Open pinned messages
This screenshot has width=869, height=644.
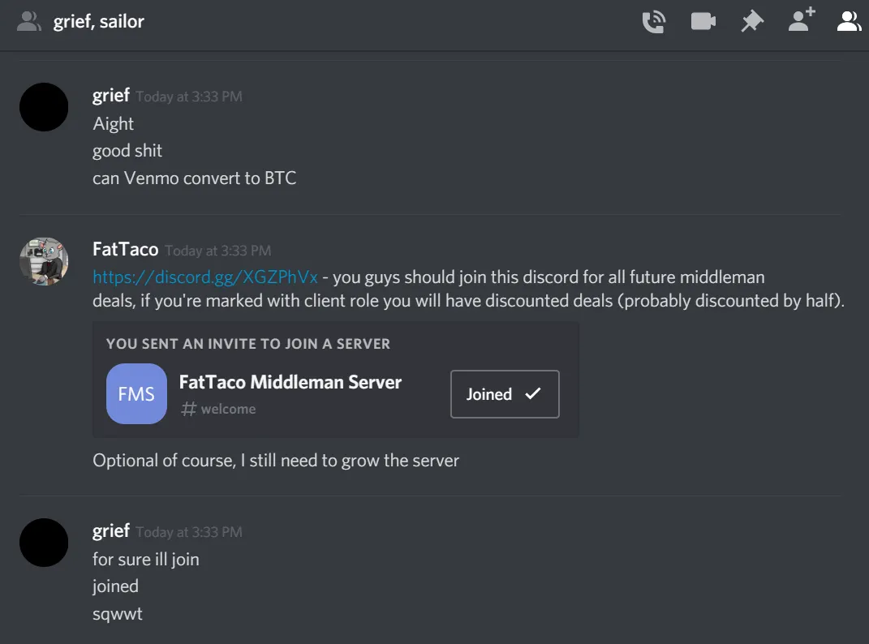click(752, 22)
